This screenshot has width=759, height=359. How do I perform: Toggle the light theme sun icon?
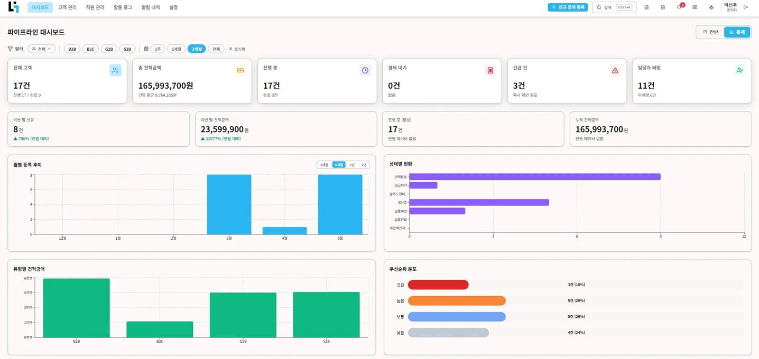711,7
